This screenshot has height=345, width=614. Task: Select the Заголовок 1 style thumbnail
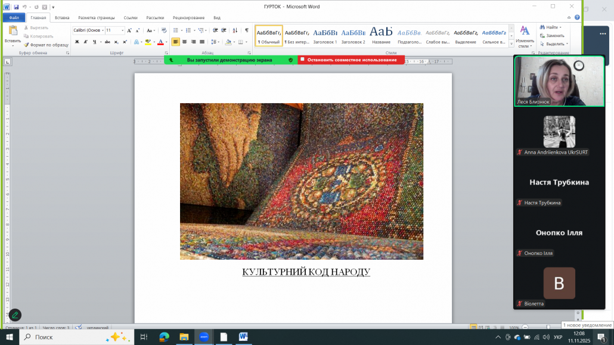(325, 36)
